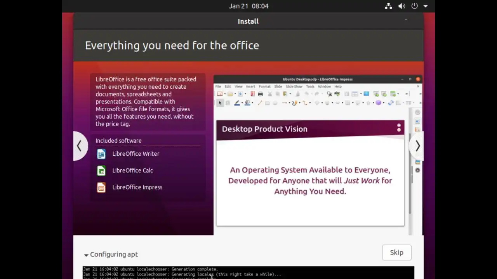The width and height of the screenshot is (497, 279).
Task: Open Save dropdown arrow in Impress toolbar
Action: [245, 94]
